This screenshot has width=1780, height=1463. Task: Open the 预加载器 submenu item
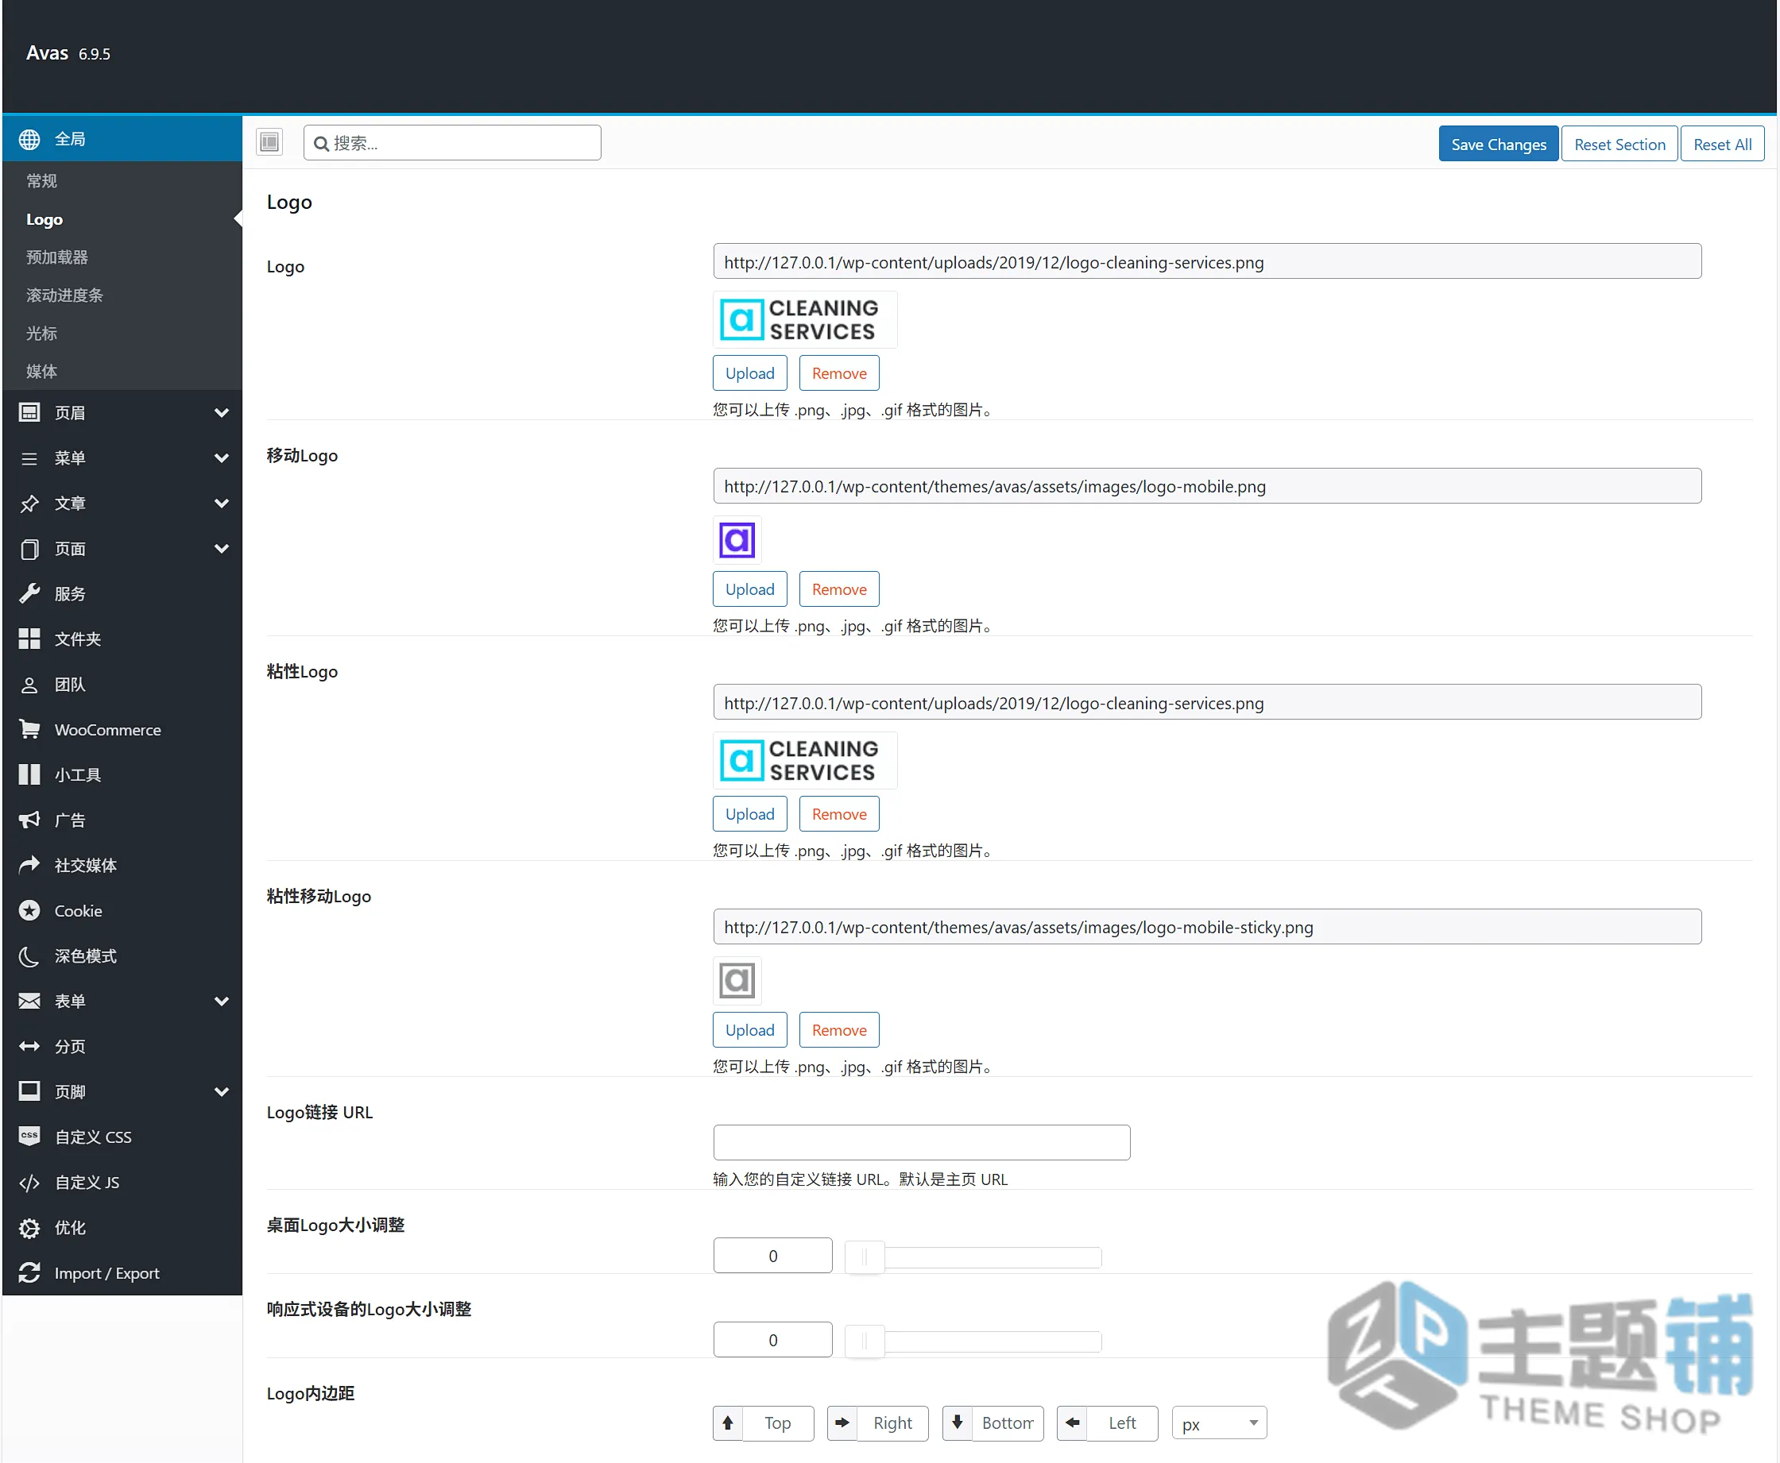point(57,257)
